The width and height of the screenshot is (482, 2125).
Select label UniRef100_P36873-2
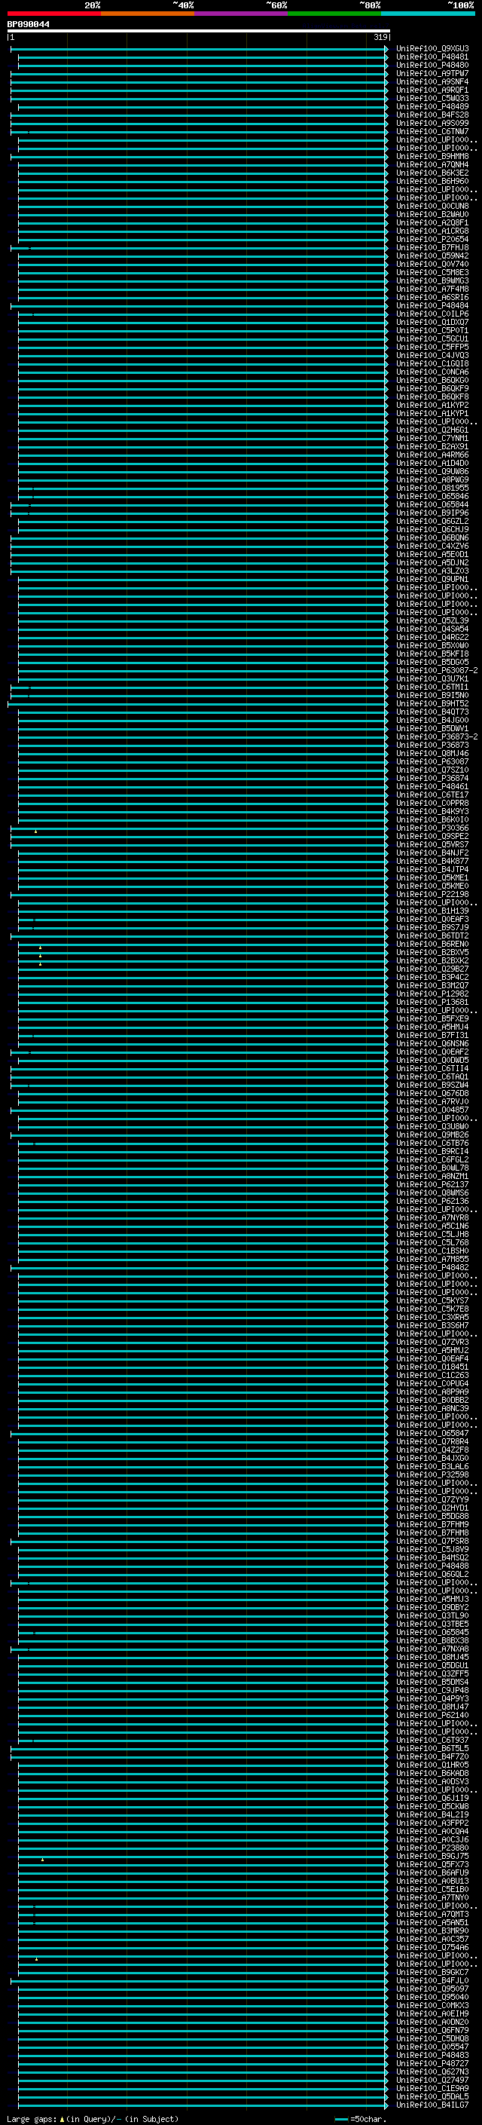[437, 736]
